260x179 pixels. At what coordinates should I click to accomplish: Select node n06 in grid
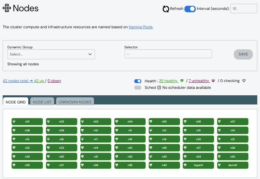(x=198, y=121)
